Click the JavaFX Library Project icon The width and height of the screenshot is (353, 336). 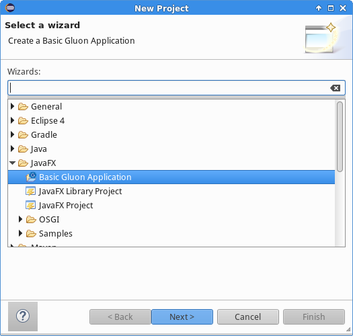tap(31, 192)
